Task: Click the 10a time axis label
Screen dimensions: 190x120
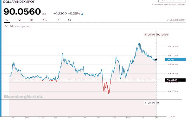Action: tap(114, 118)
